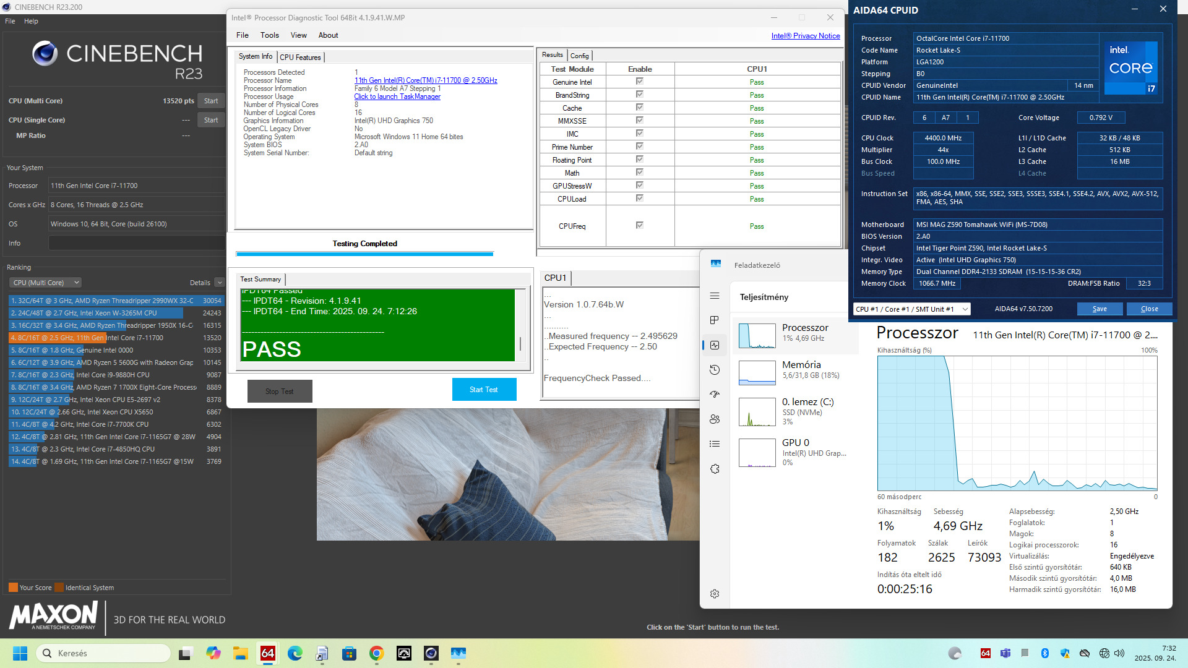Screen dimensions: 1188x668
Task: Open Task Manager hamburger menu icon
Action: pos(715,296)
